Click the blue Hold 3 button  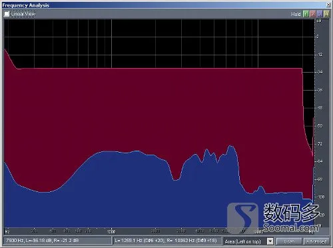coord(320,14)
